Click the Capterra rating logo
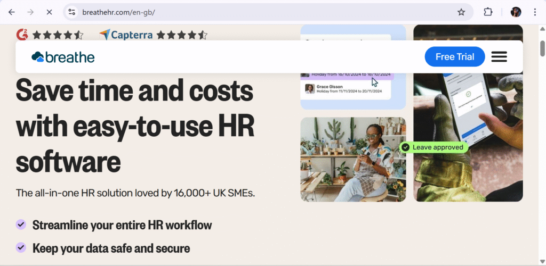 click(x=126, y=35)
